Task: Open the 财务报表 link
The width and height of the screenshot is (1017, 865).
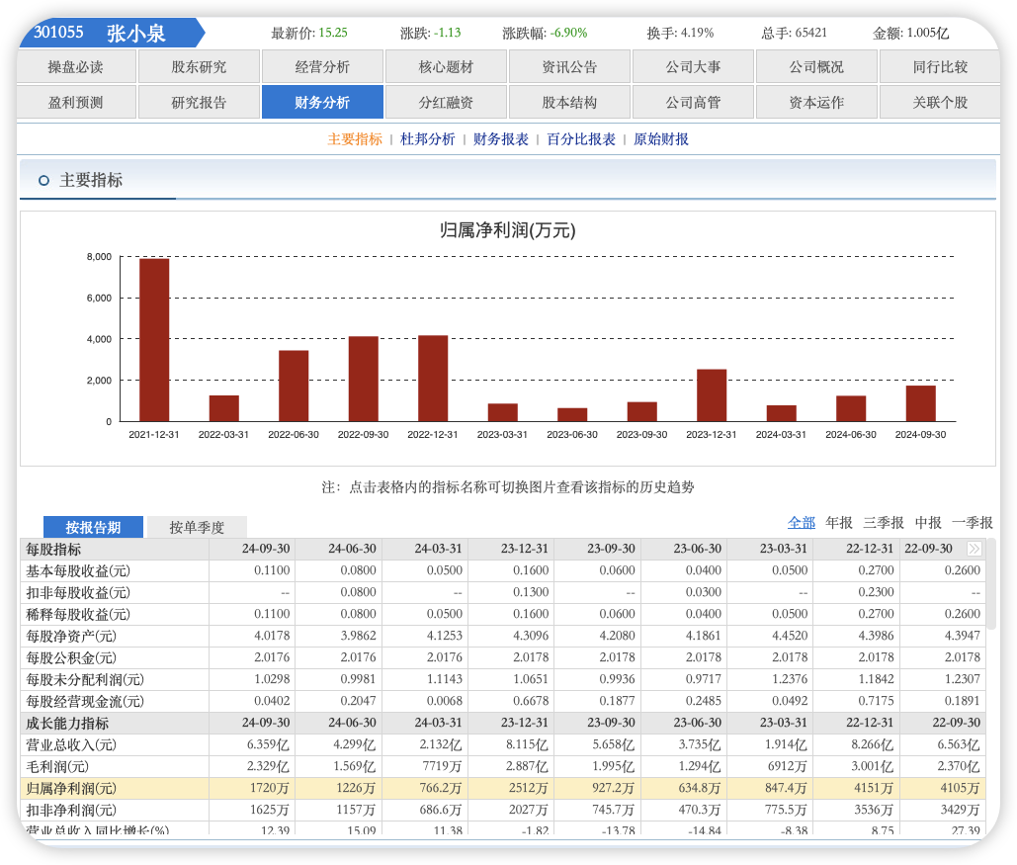Action: [x=501, y=139]
